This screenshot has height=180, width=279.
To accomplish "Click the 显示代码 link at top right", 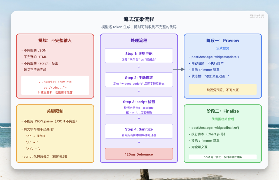I will 257,16.
